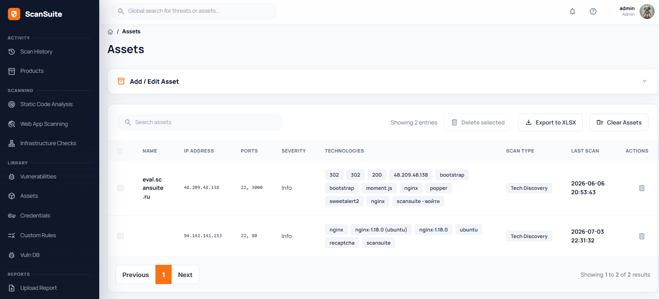Click the sweetalert2 technology tag
659x299 pixels.
coord(344,201)
